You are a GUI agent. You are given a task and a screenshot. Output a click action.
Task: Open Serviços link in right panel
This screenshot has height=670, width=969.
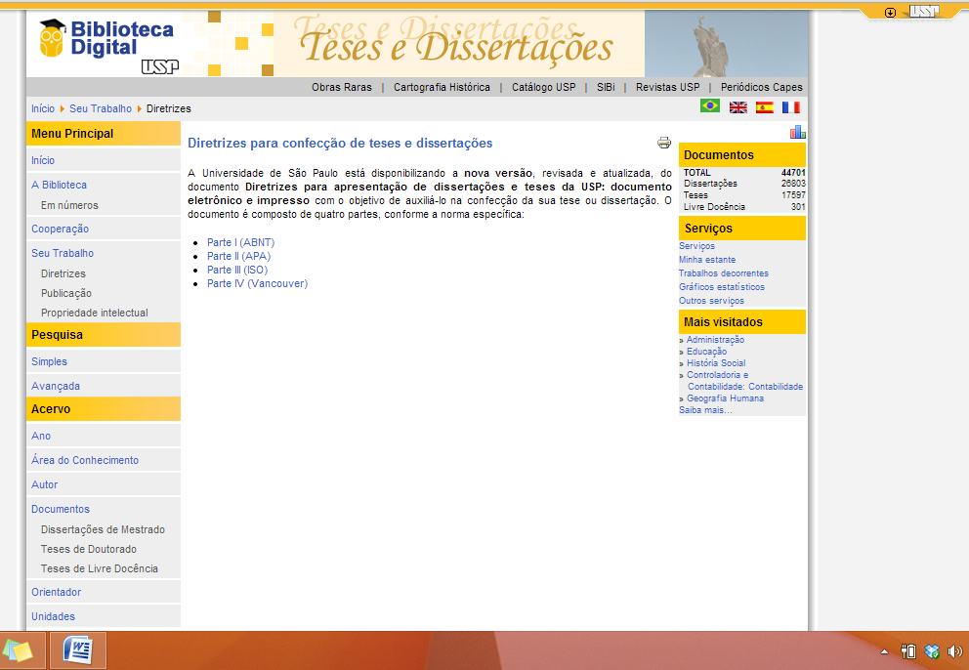(696, 246)
